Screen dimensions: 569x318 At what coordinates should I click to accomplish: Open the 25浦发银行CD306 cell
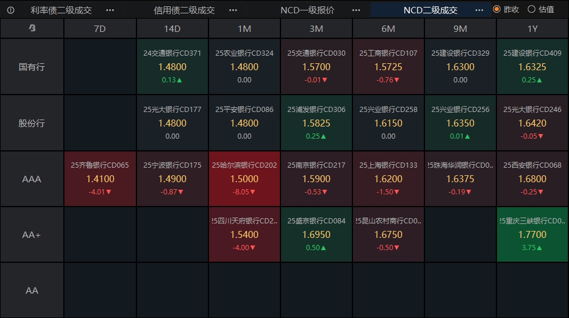[316, 123]
